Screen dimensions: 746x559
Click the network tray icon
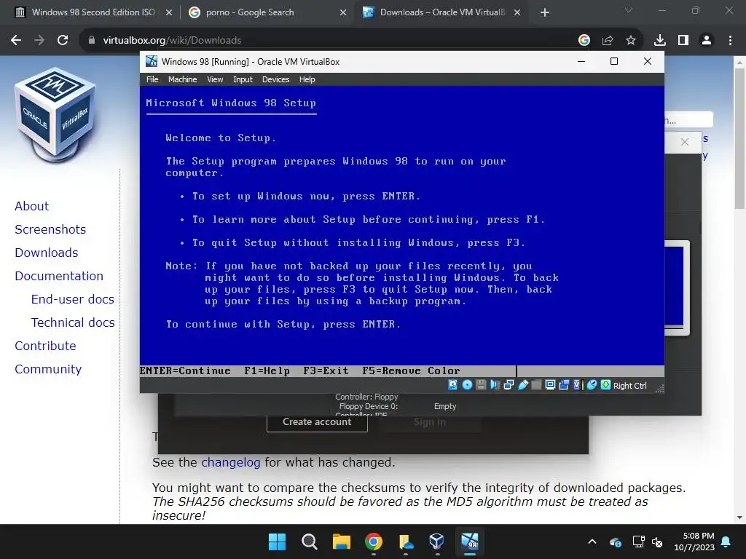click(638, 542)
